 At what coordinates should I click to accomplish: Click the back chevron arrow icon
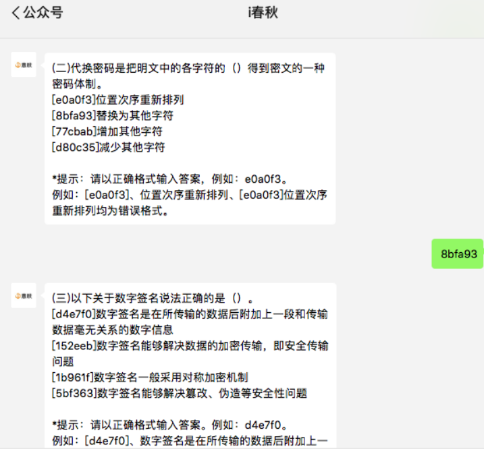[15, 13]
